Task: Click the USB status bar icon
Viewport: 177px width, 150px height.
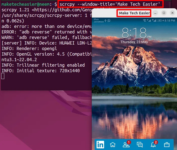Action: (105, 20)
